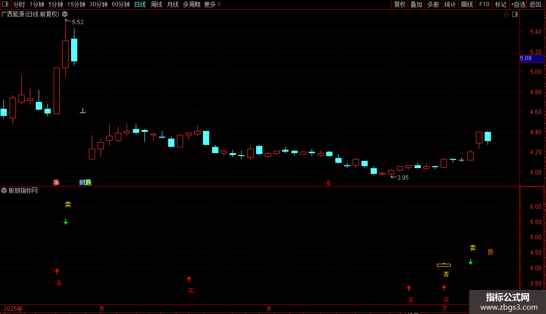
Task: Switch to 周线 weekly chart
Action: pyautogui.click(x=157, y=4)
